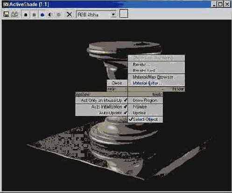
Task: Toggle Act Only on Mouse Up option
Action: pyautogui.click(x=101, y=100)
